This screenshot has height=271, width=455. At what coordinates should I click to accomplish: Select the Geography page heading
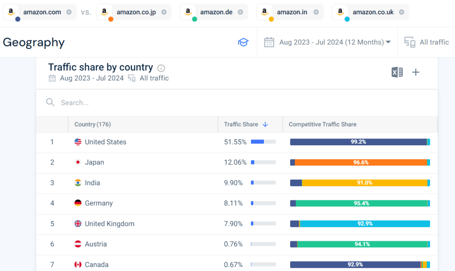(x=34, y=42)
